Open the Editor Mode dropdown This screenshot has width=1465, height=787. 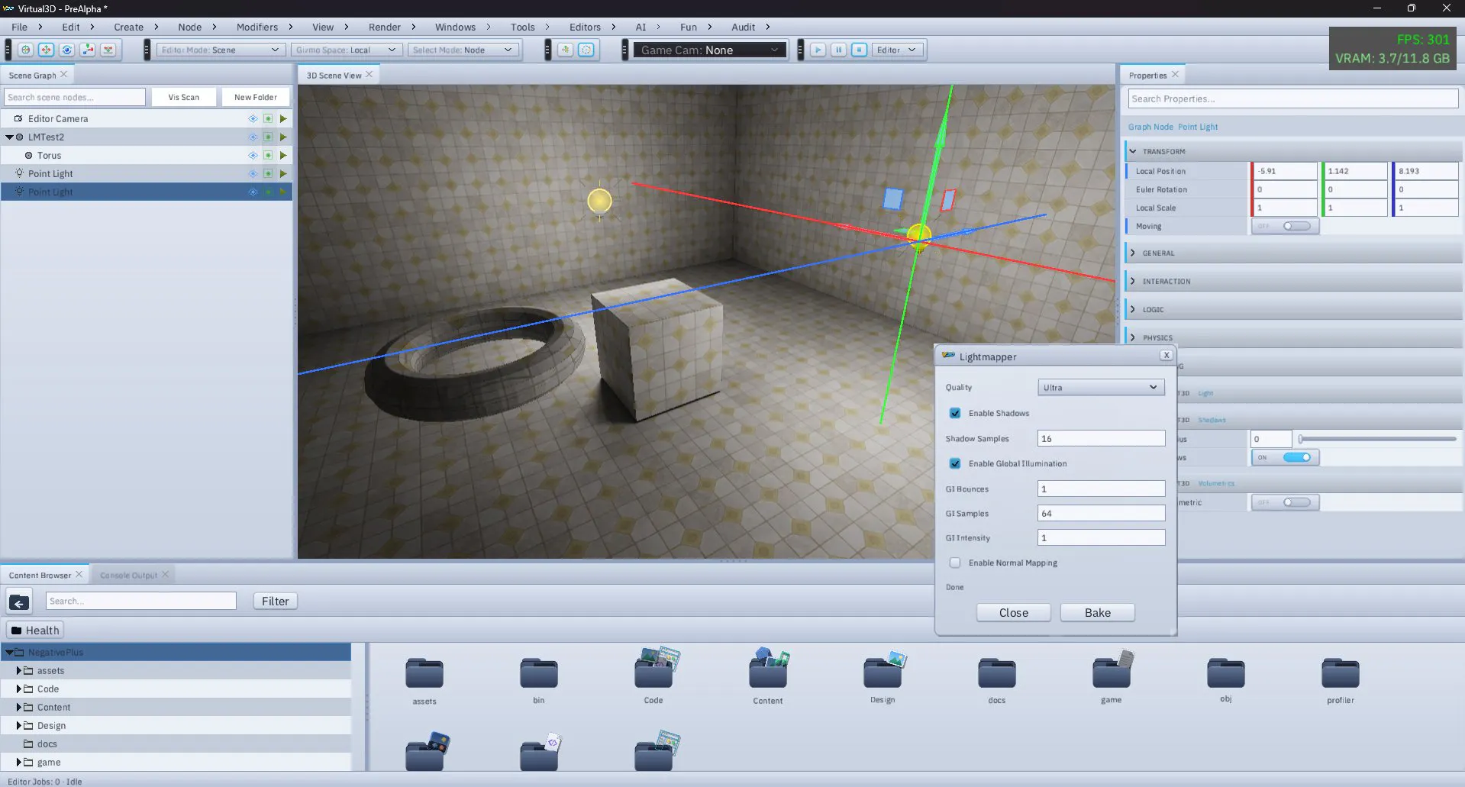(x=221, y=50)
